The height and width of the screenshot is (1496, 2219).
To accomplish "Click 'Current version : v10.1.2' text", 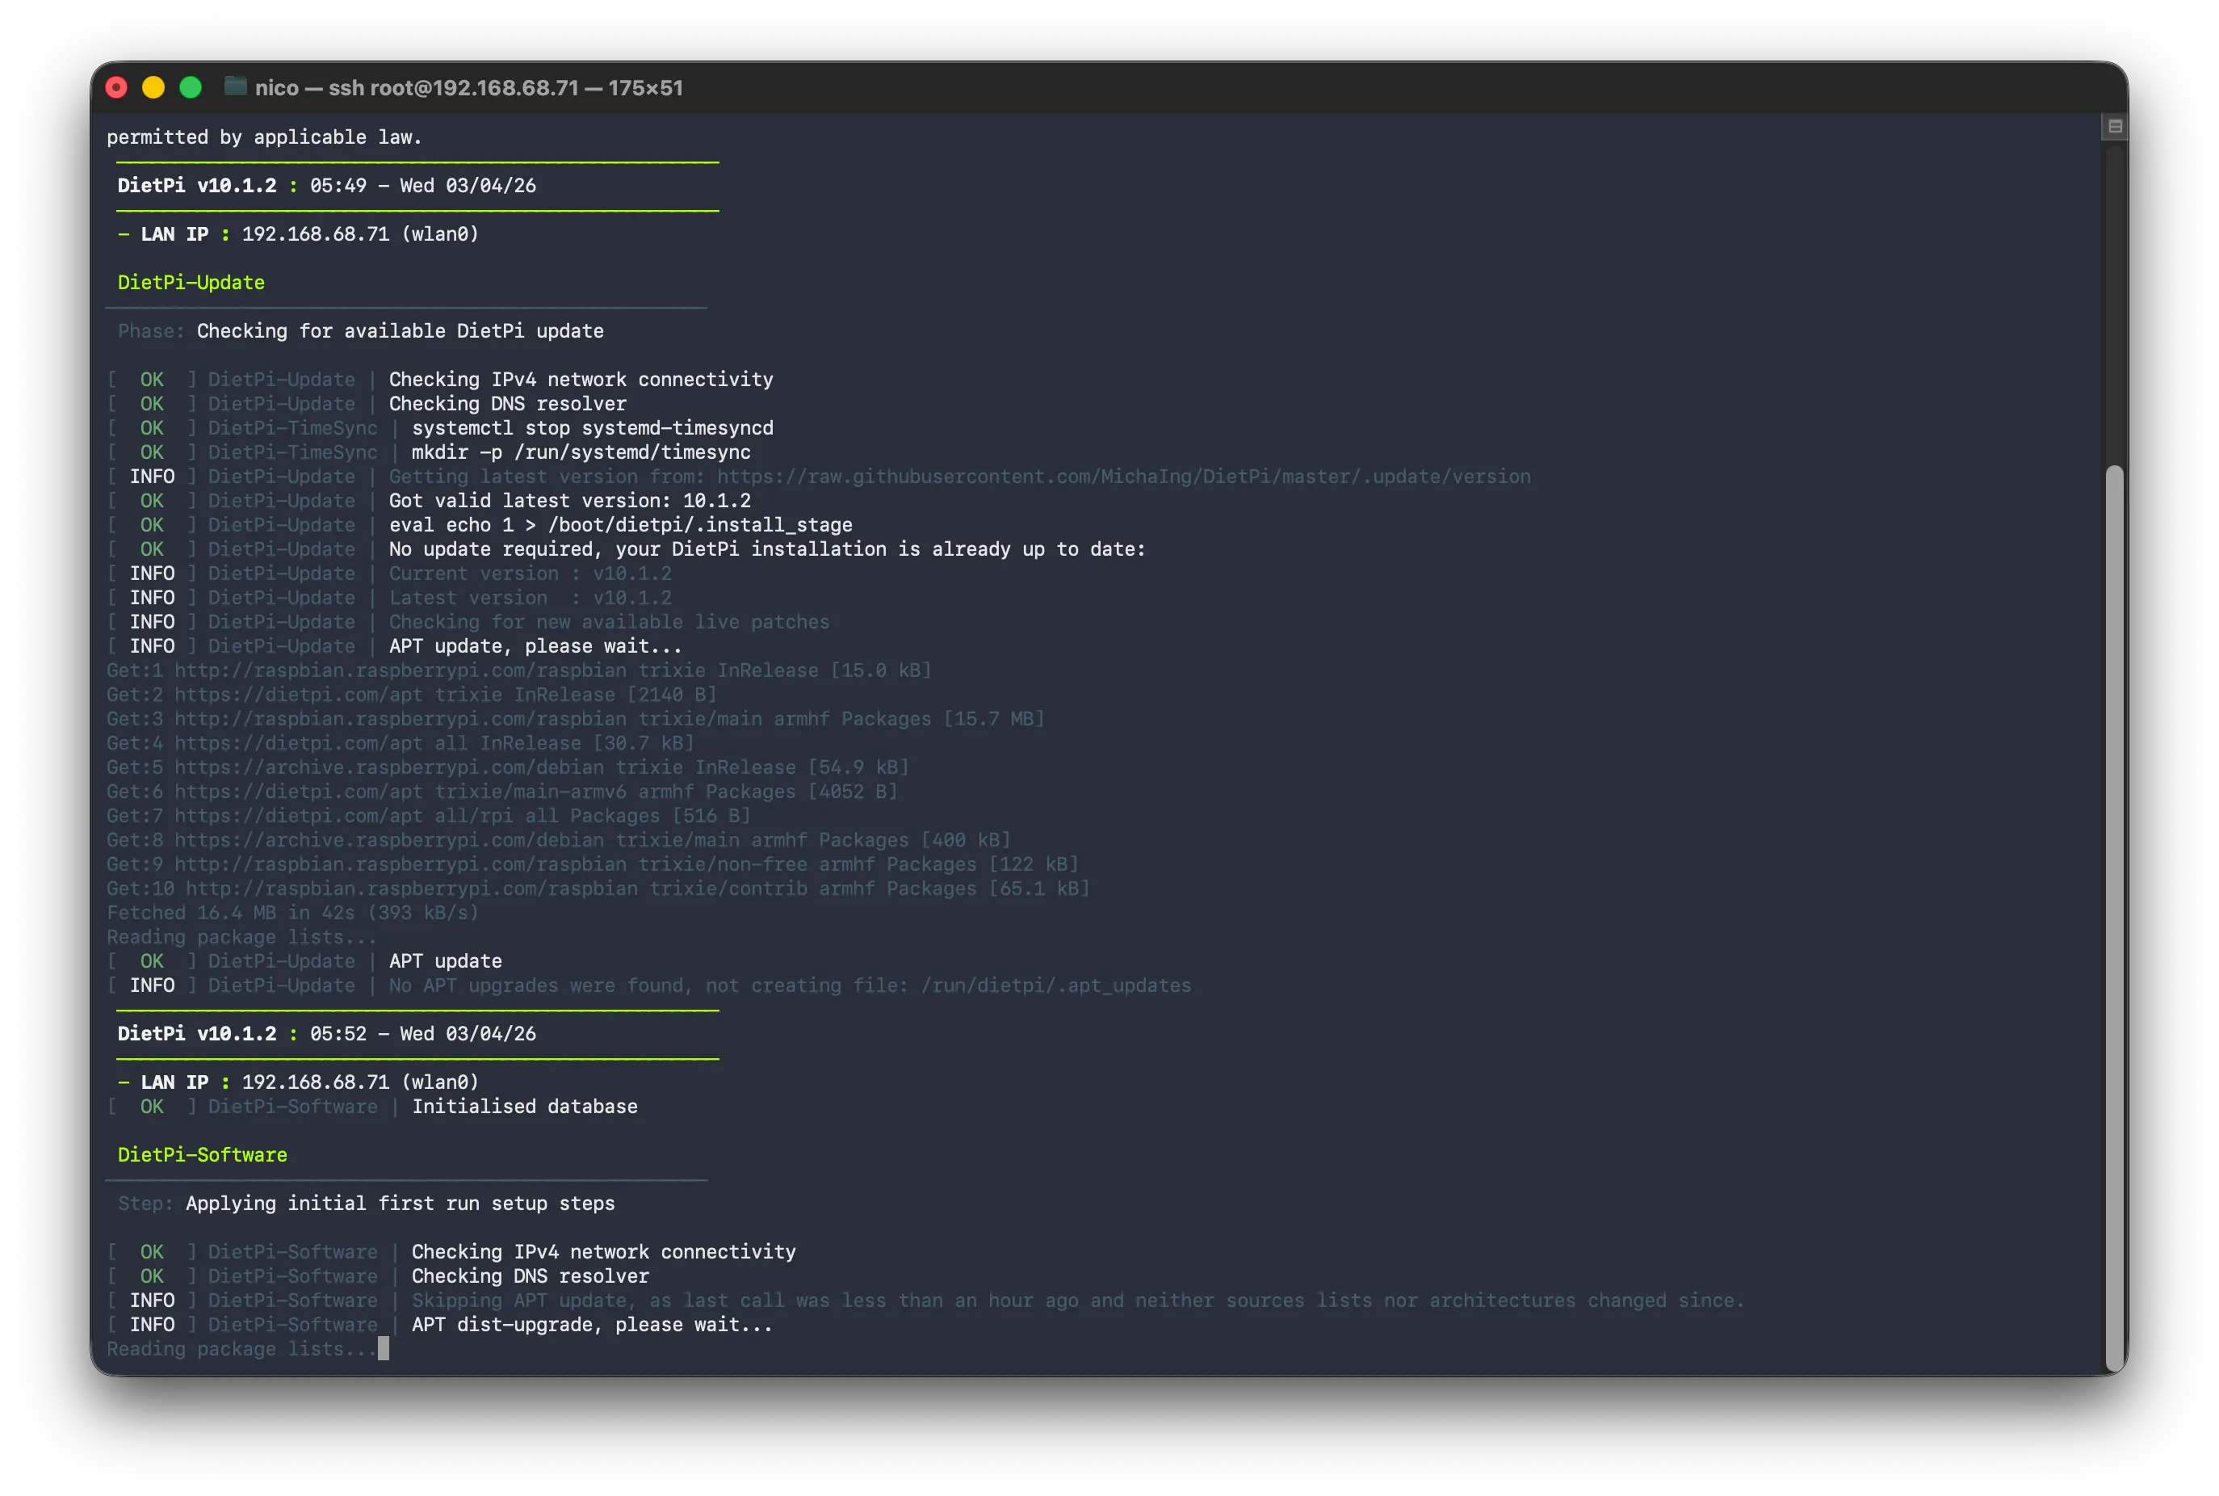I will (x=531, y=574).
